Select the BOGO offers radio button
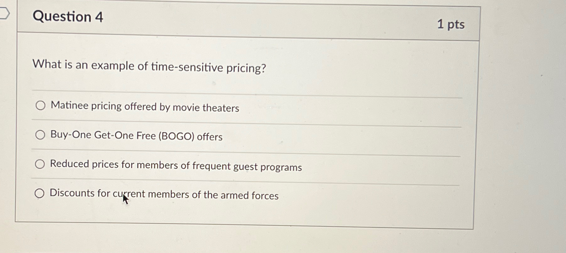This screenshot has width=566, height=253. coord(40,135)
